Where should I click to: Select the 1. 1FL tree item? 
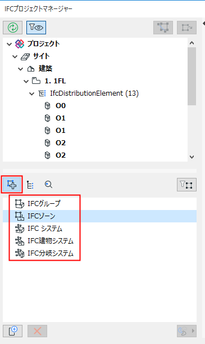(x=55, y=81)
